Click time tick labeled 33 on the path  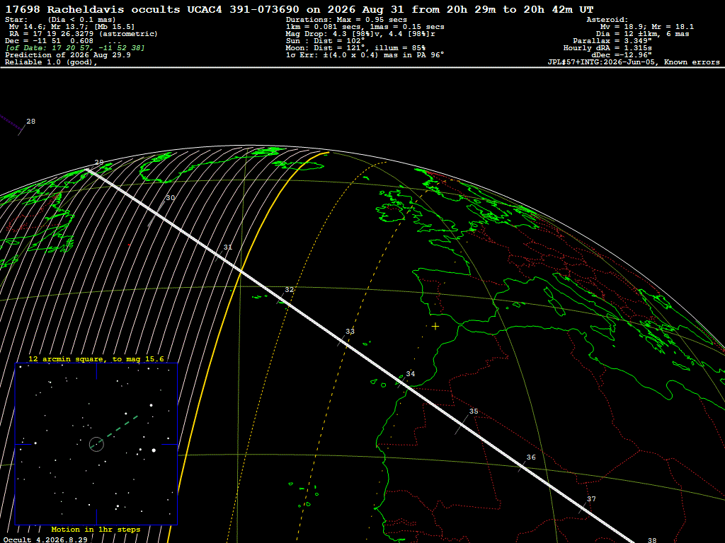tap(350, 332)
